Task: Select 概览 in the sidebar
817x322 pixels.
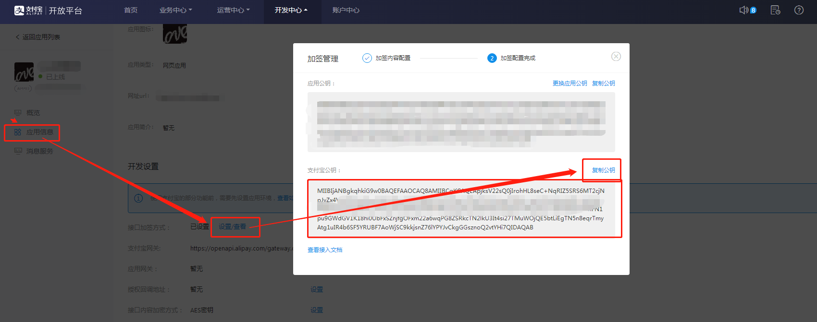Action: click(x=33, y=113)
